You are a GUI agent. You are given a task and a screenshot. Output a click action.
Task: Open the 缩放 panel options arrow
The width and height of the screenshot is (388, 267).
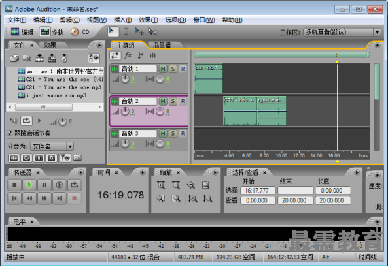tap(215, 172)
